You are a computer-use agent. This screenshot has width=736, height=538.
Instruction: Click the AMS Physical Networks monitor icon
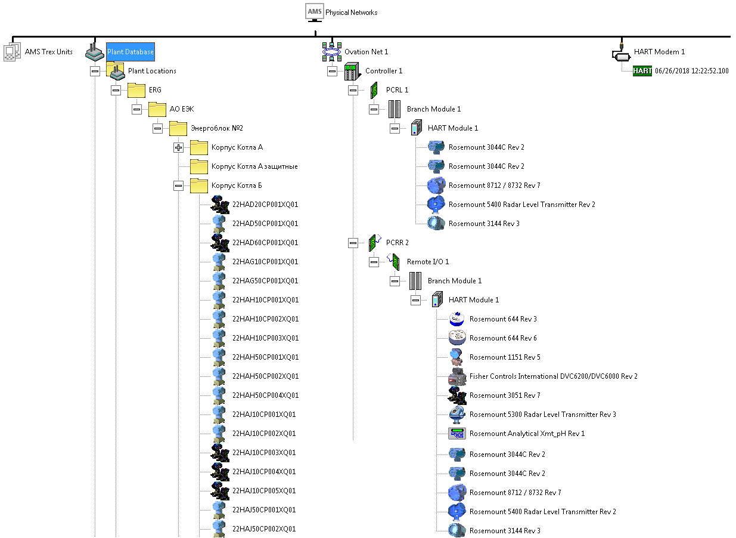click(x=314, y=13)
